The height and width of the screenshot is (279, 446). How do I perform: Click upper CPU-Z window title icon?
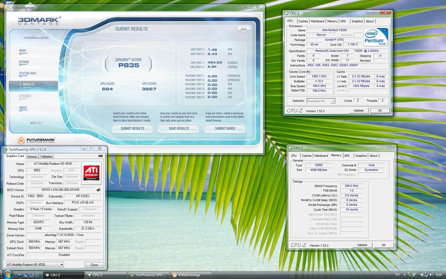tap(287, 13)
